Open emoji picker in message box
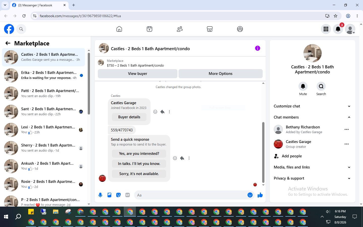 (250, 195)
